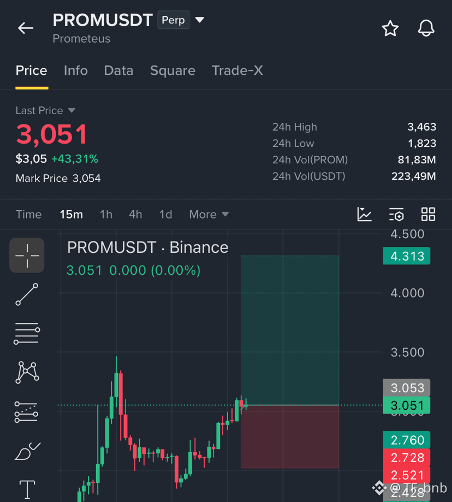Select the Time chart view
This screenshot has height=502, width=452.
pos(28,214)
